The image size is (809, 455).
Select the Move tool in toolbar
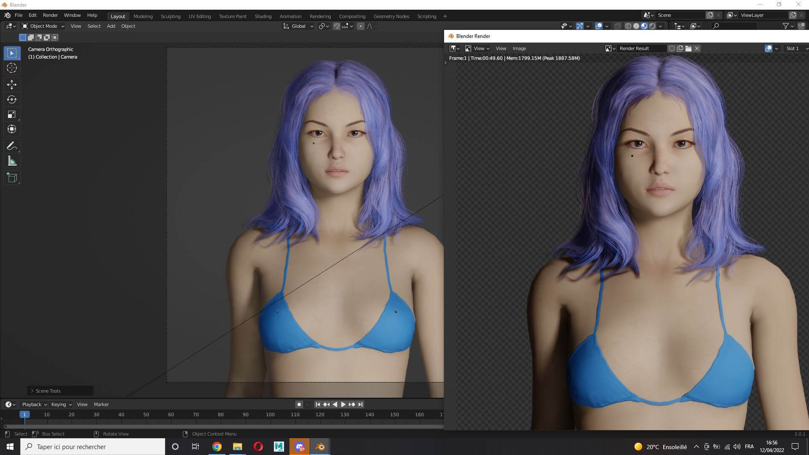[x=12, y=85]
